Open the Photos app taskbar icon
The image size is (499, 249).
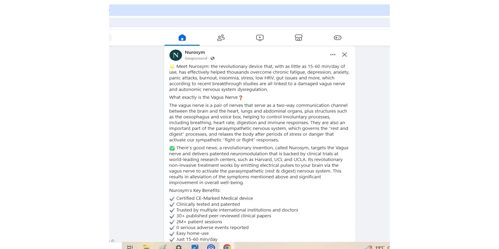tap(195, 247)
